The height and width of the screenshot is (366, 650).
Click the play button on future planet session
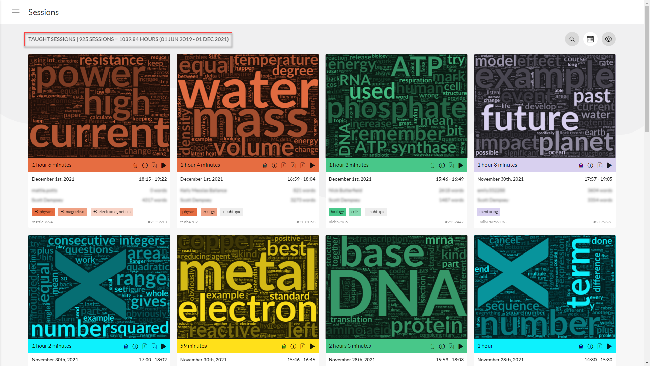(x=609, y=165)
